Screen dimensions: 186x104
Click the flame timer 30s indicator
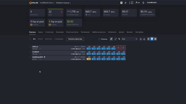[x=138, y=3]
